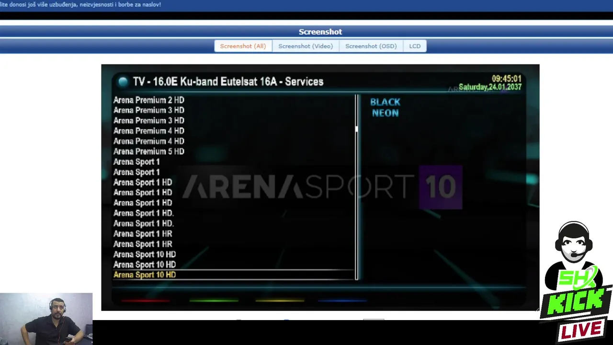Select the Arena Premium 5 HD channel row

click(234, 151)
